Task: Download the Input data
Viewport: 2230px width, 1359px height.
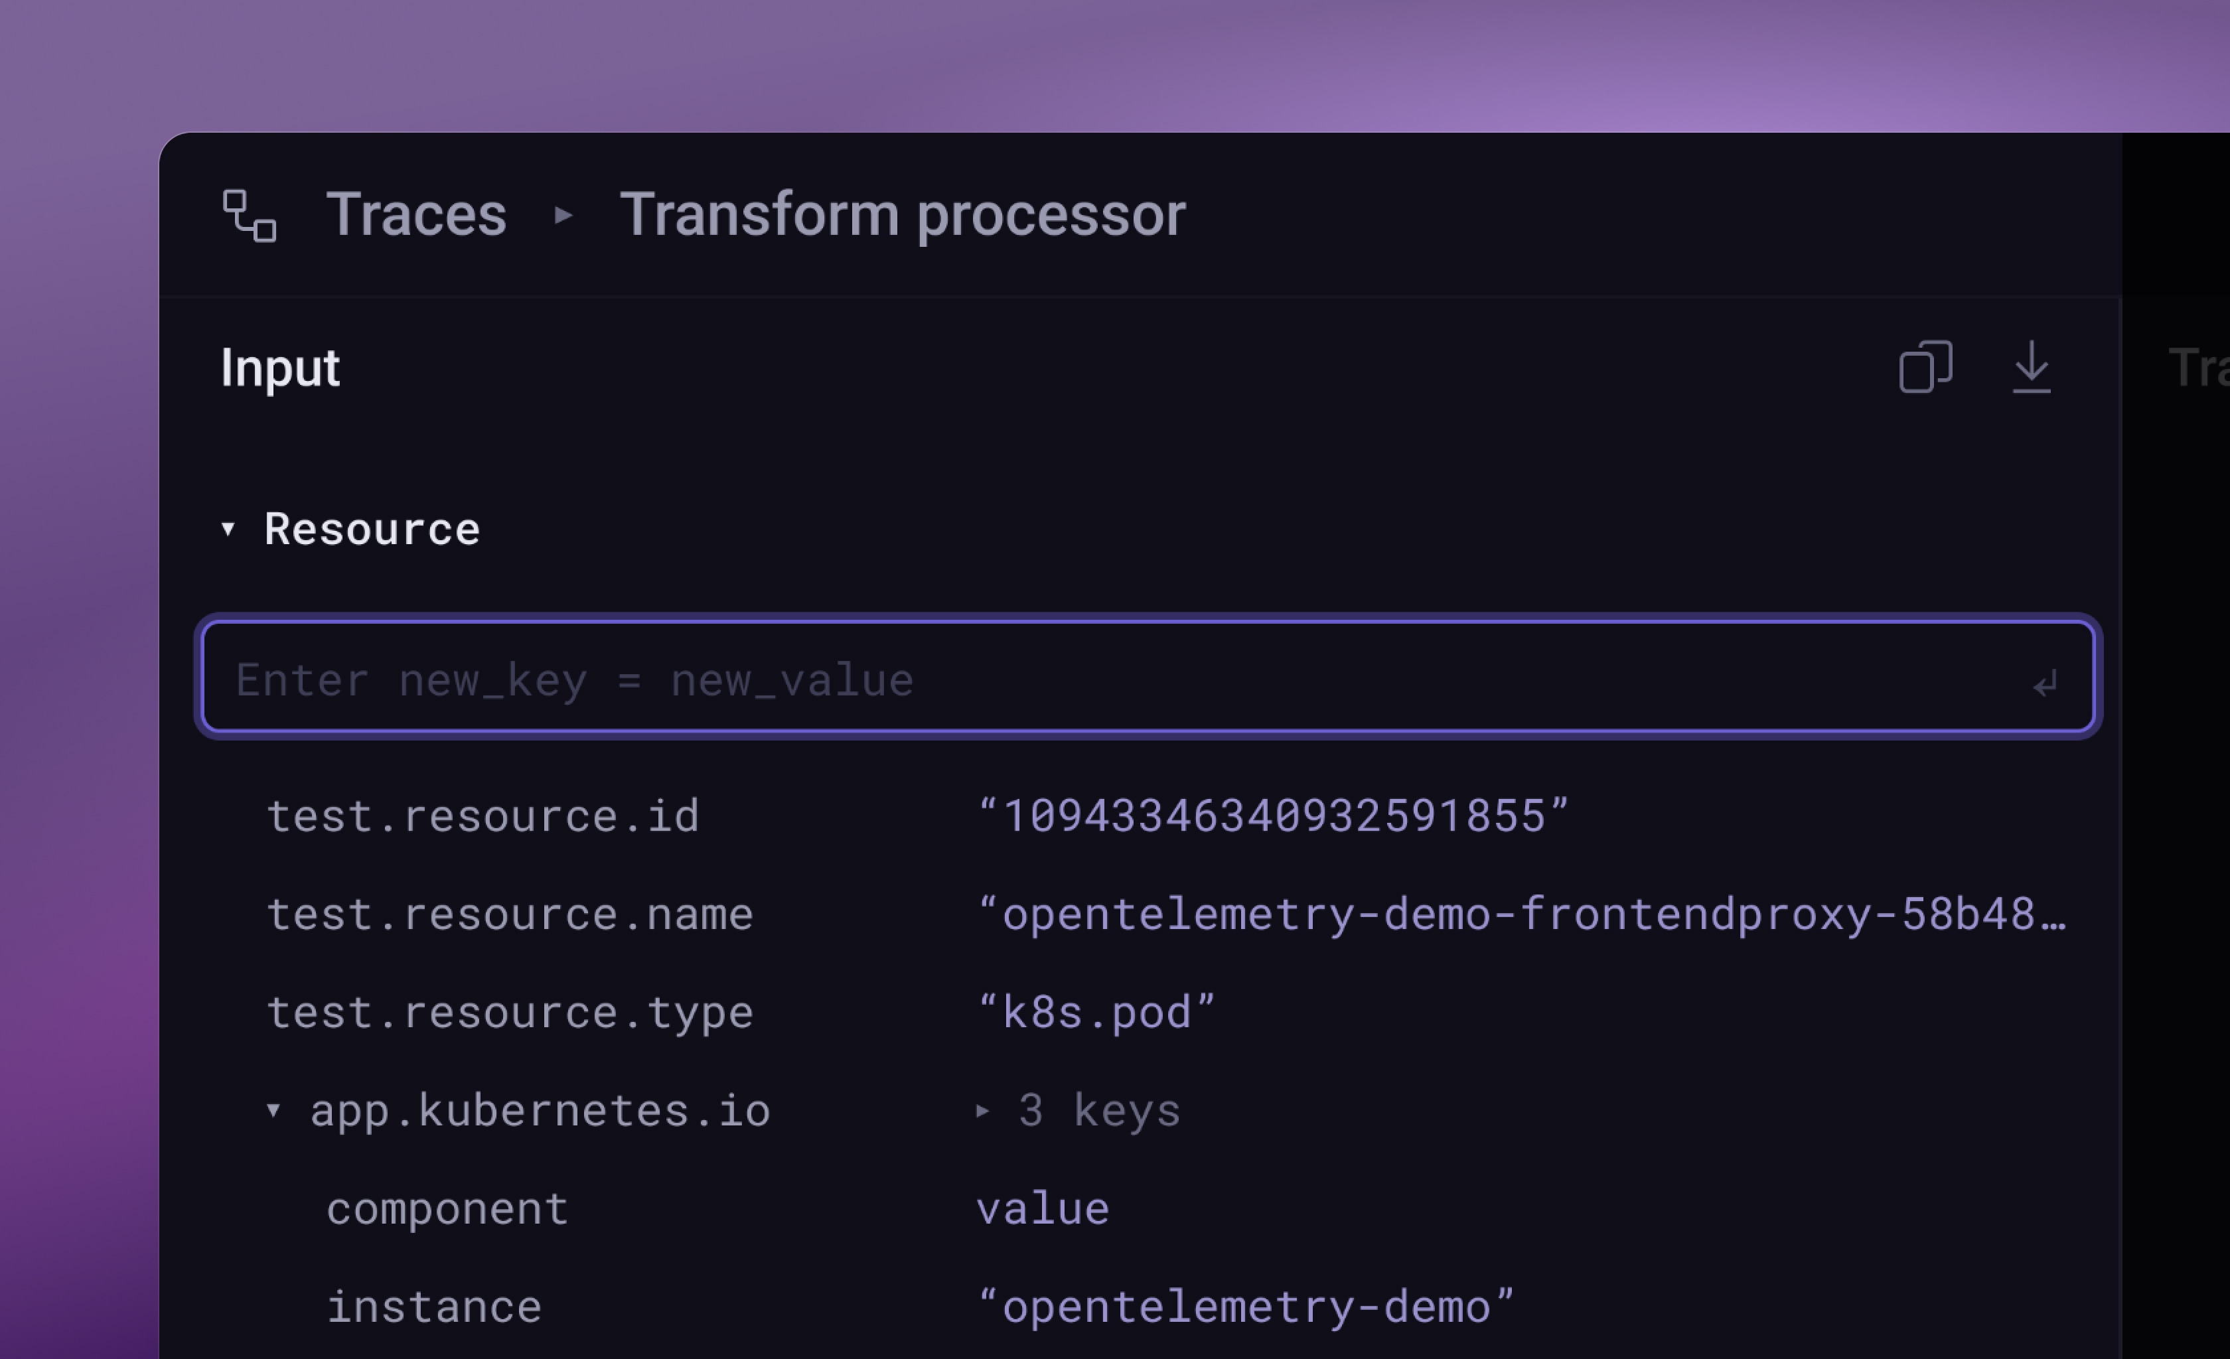Action: (x=2031, y=366)
